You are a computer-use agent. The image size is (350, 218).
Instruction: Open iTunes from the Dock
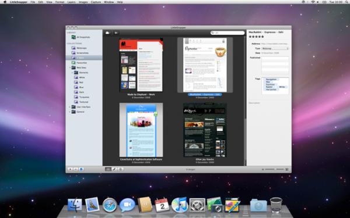click(180, 205)
